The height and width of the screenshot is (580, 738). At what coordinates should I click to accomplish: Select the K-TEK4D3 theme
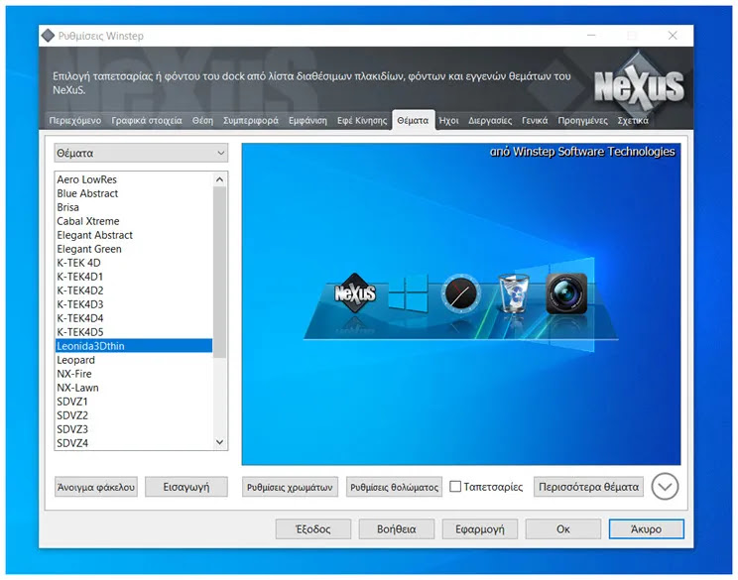click(x=134, y=304)
